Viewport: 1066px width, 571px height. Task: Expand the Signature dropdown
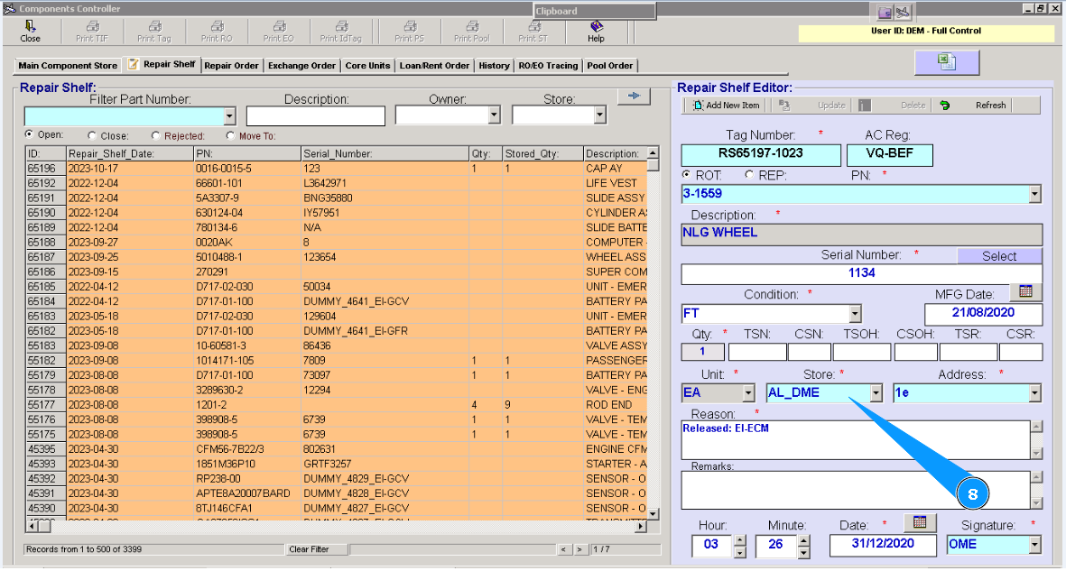pos(1034,545)
